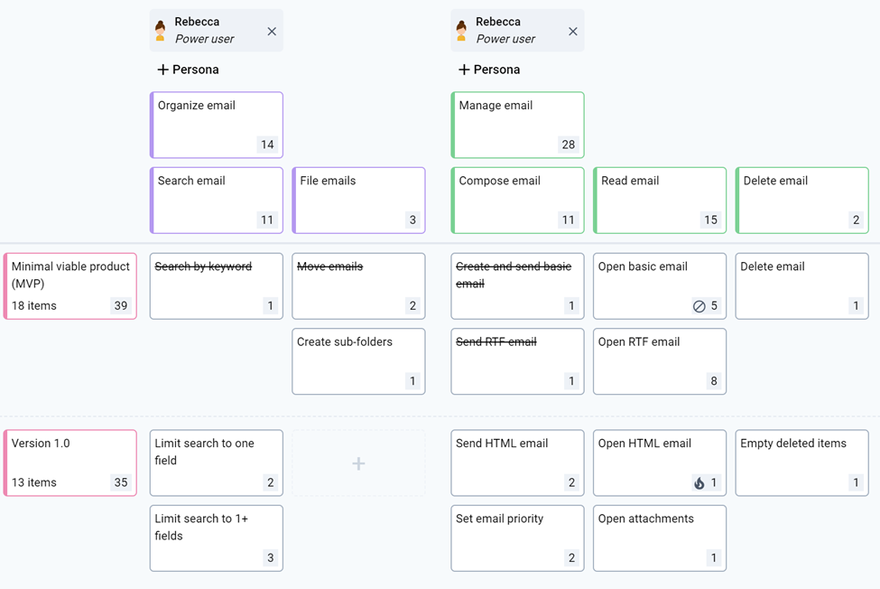Add a card in the empty placeholder slot

358,463
